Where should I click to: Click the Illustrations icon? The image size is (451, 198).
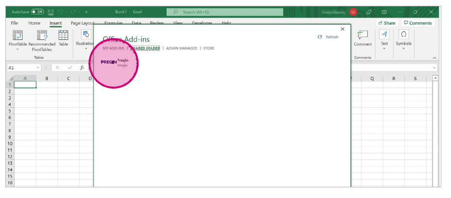coord(86,35)
